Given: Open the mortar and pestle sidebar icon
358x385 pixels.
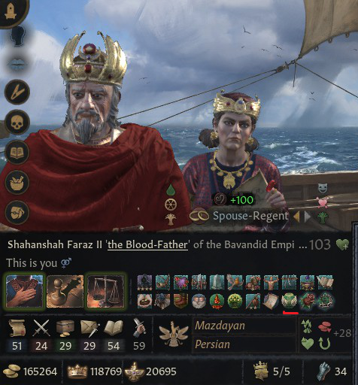Looking at the screenshot, I should (x=17, y=183).
